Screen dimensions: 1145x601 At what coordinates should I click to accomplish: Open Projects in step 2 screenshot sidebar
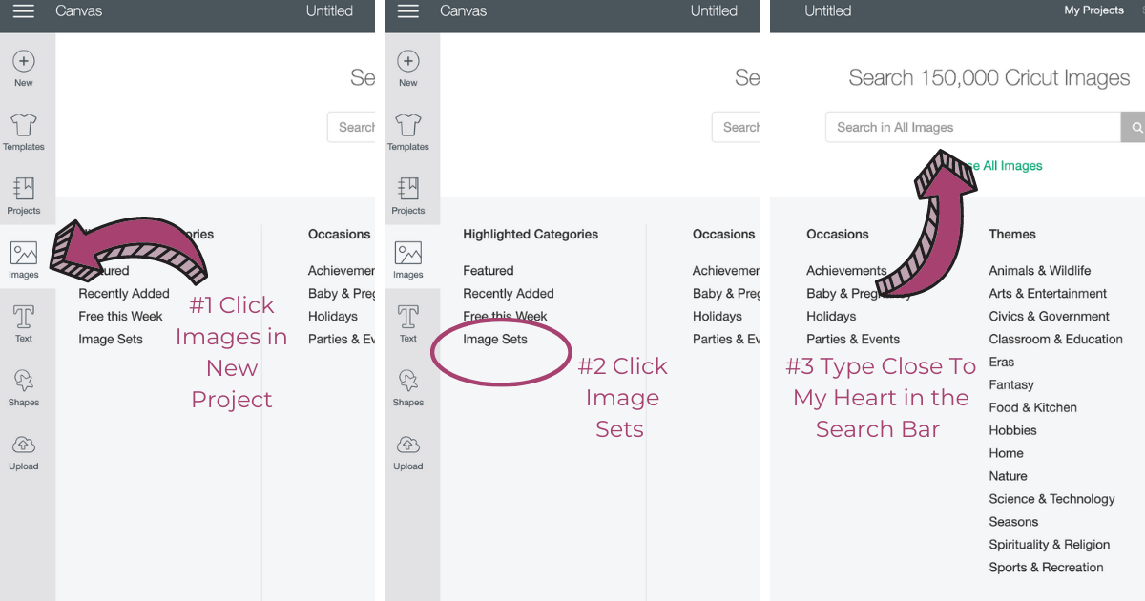(408, 197)
